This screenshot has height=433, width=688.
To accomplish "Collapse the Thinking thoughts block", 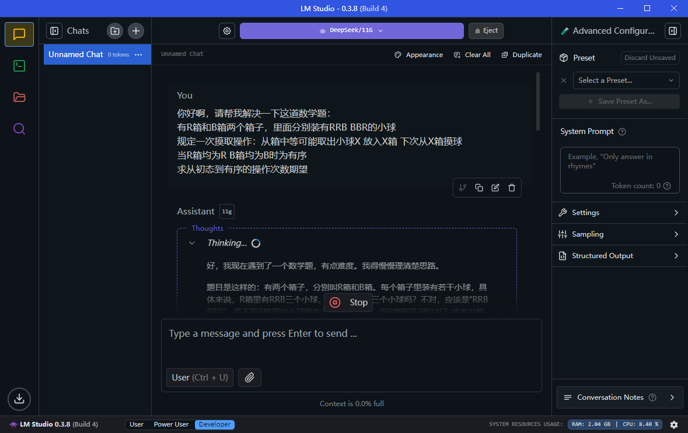I will point(192,243).
